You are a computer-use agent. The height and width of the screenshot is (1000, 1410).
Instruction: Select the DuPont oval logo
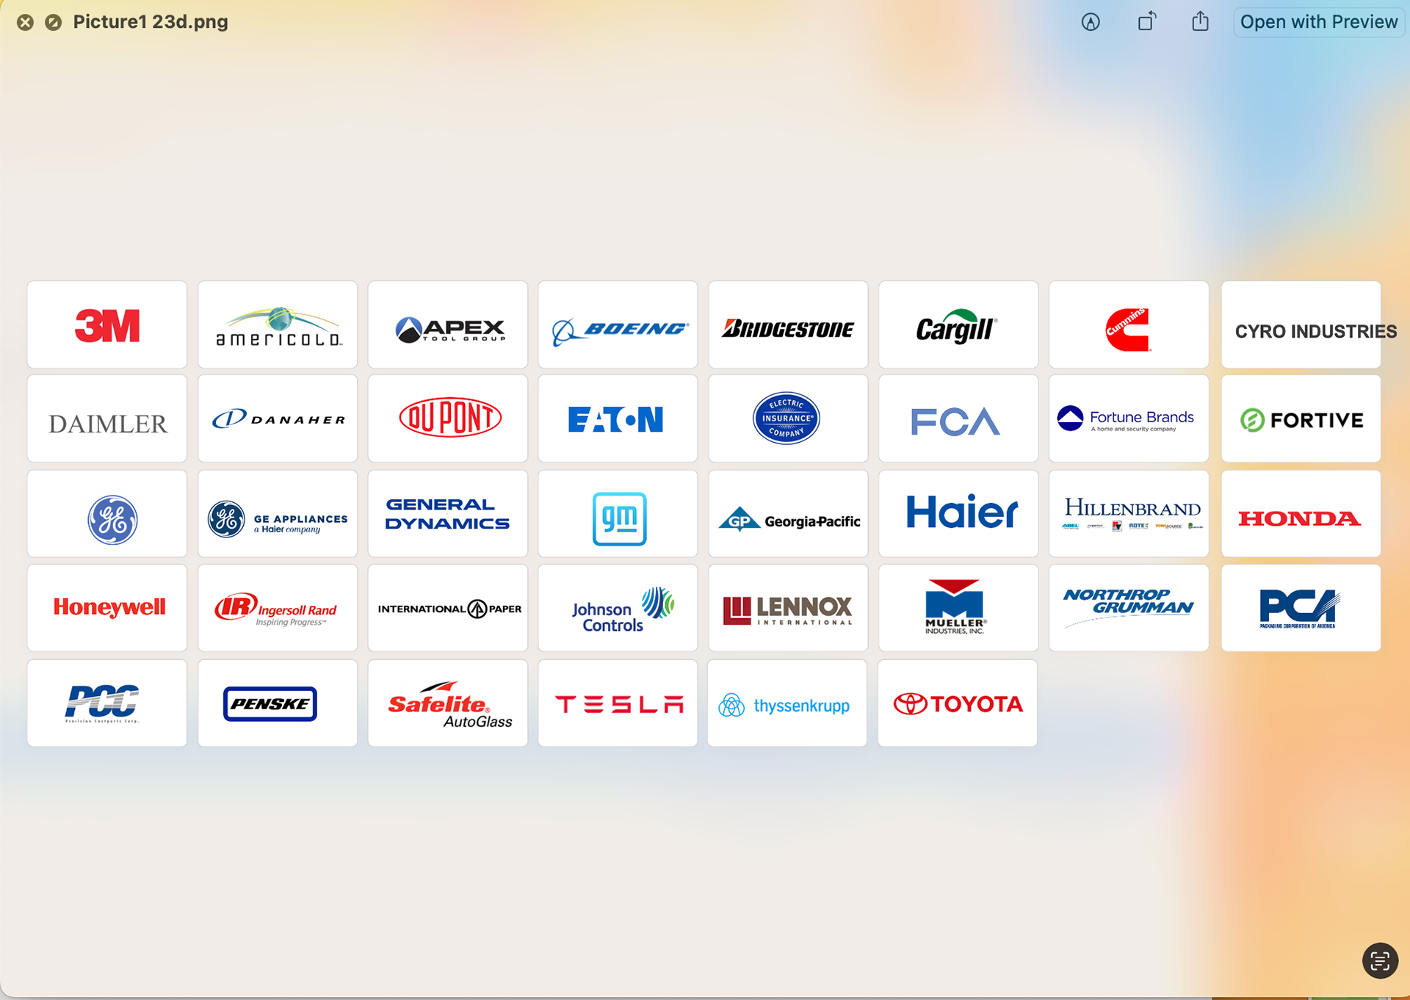pos(449,419)
